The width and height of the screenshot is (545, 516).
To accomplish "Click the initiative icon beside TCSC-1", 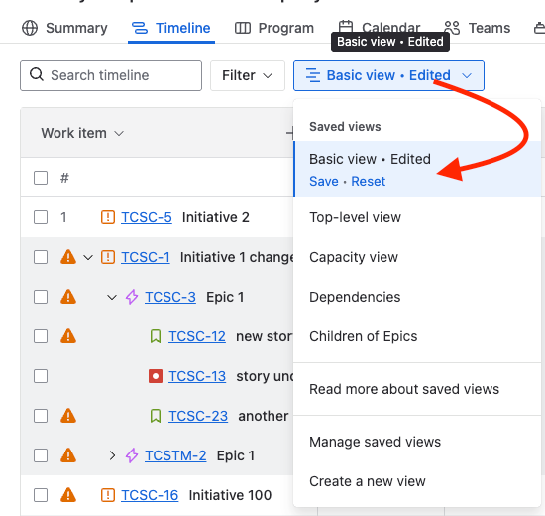I will point(108,257).
